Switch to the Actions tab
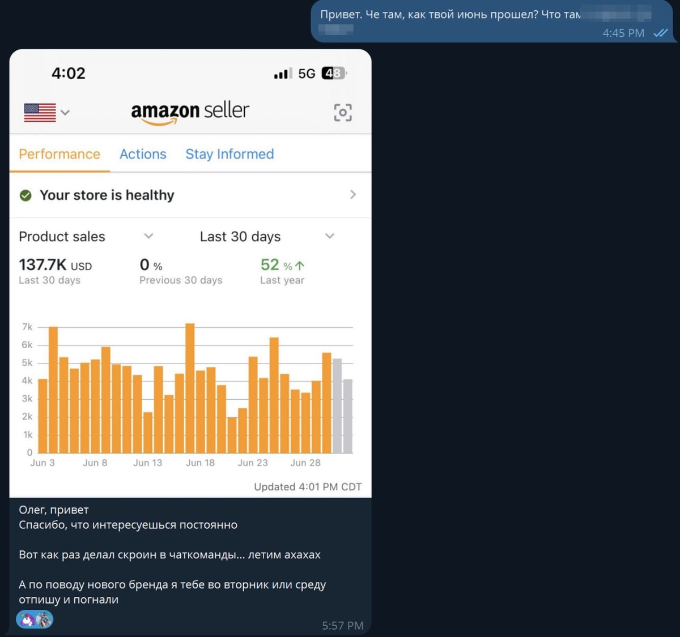 click(143, 154)
